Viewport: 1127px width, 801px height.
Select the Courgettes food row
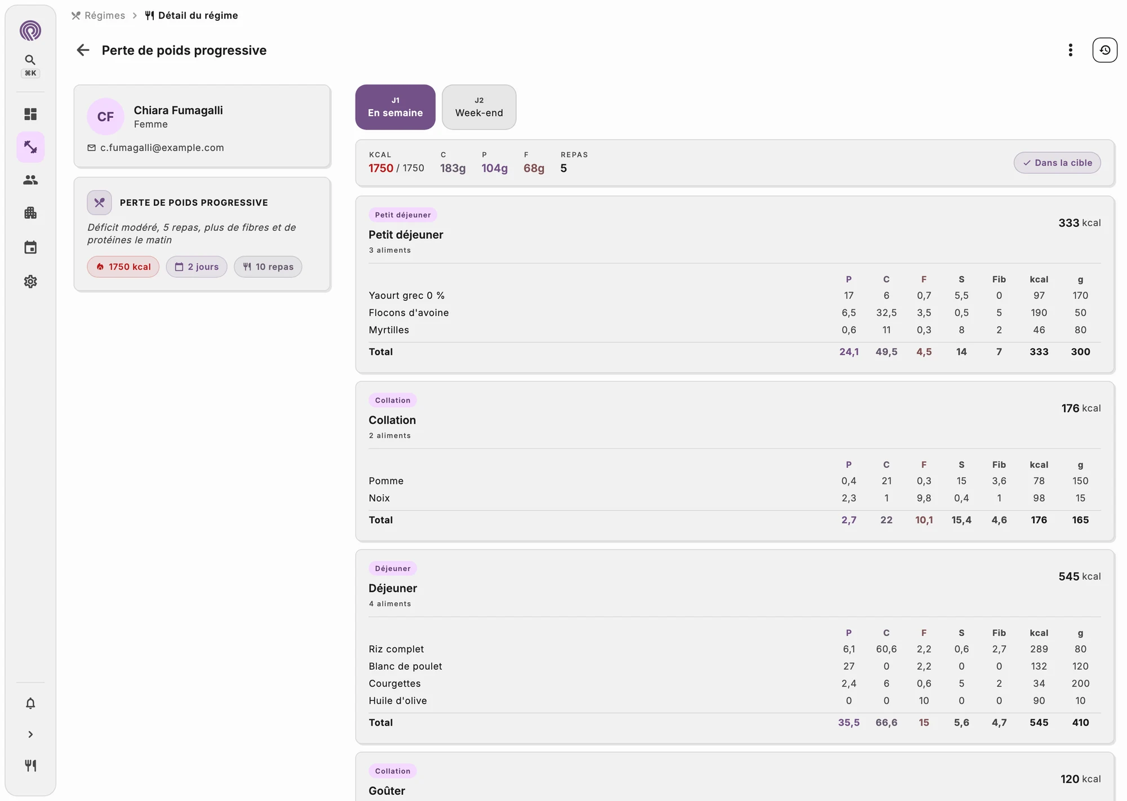pyautogui.click(x=735, y=683)
